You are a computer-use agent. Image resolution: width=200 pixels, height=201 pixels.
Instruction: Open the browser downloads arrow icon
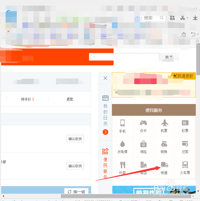pos(195,18)
